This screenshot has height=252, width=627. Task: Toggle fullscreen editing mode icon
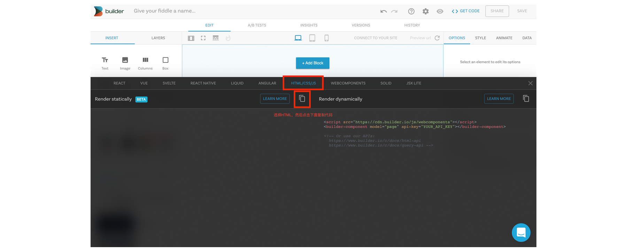(x=203, y=38)
